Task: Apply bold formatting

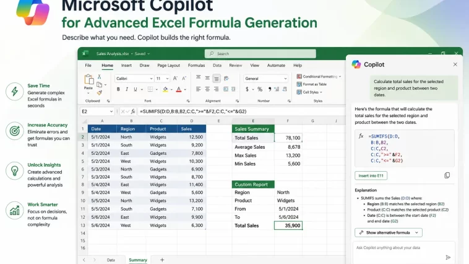Action: pyautogui.click(x=118, y=89)
